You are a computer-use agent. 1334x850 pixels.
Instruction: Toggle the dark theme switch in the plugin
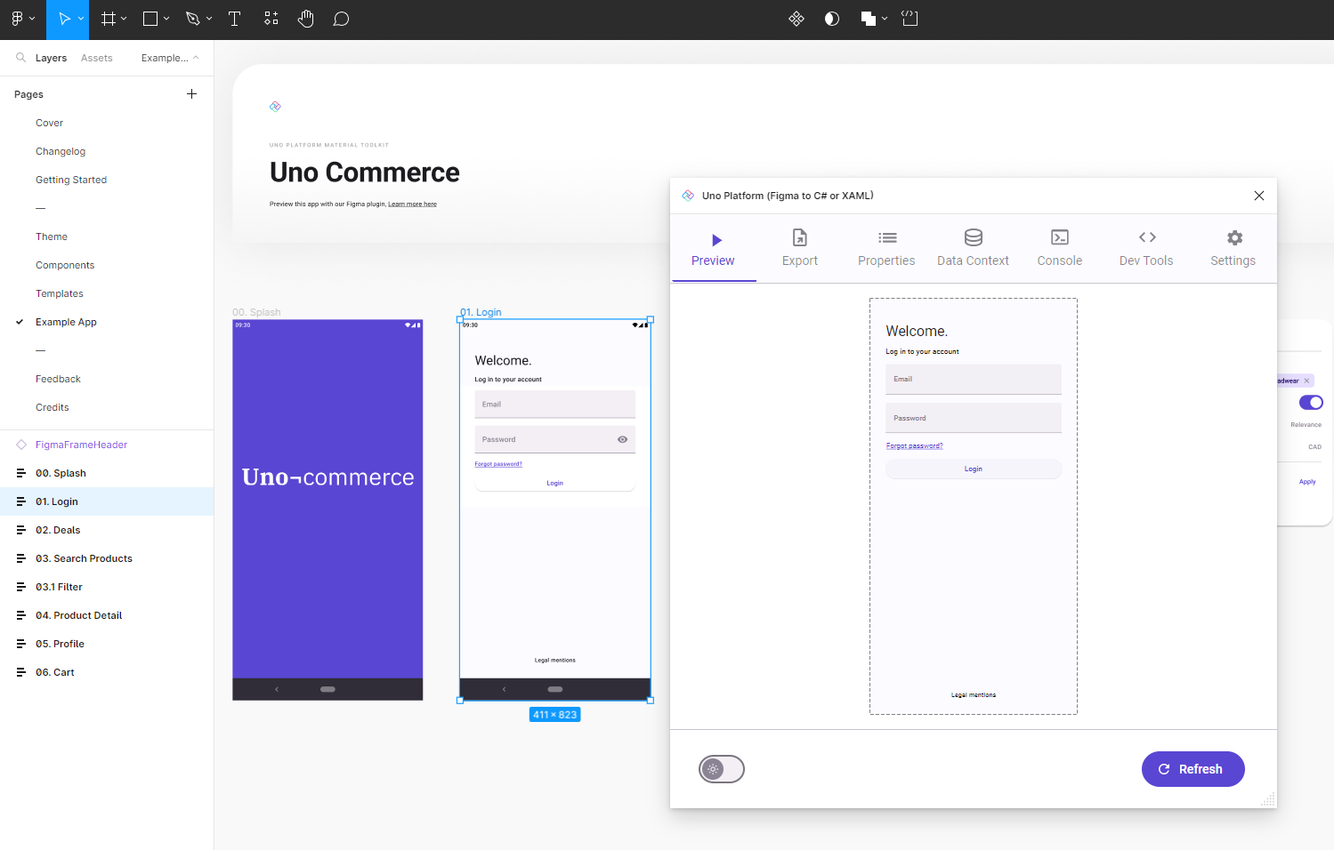721,769
